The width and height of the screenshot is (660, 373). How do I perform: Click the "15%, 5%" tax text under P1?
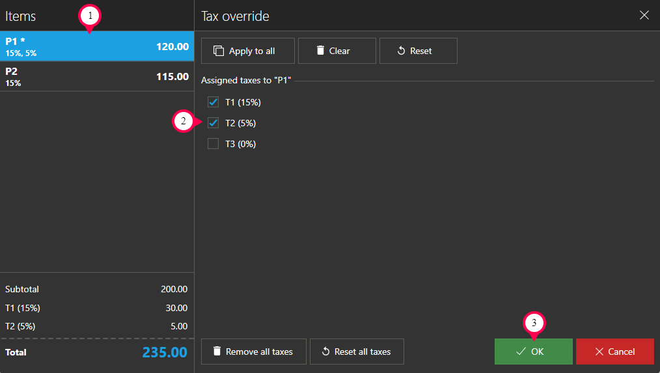tap(21, 53)
